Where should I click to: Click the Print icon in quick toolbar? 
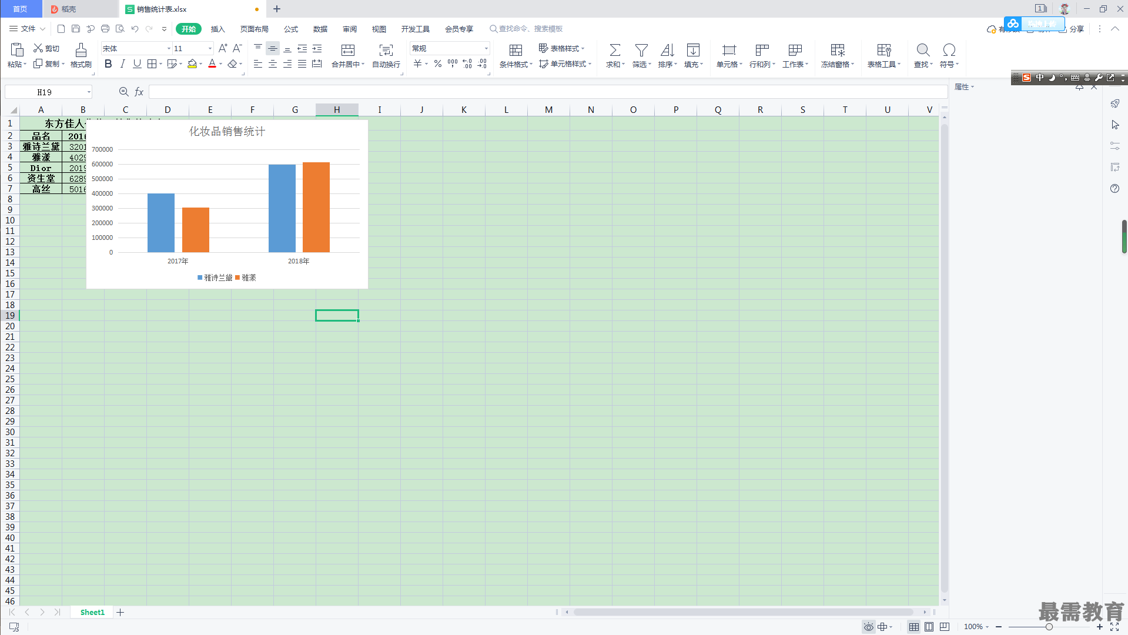tap(105, 29)
